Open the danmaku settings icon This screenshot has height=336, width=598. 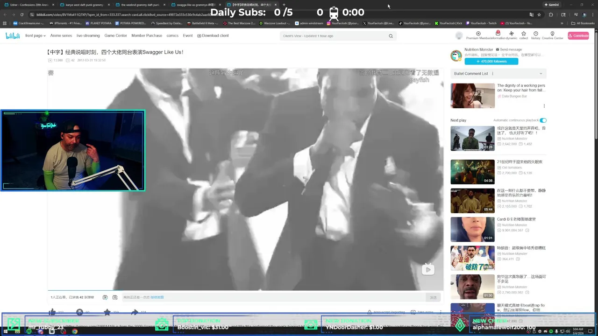pos(115,297)
